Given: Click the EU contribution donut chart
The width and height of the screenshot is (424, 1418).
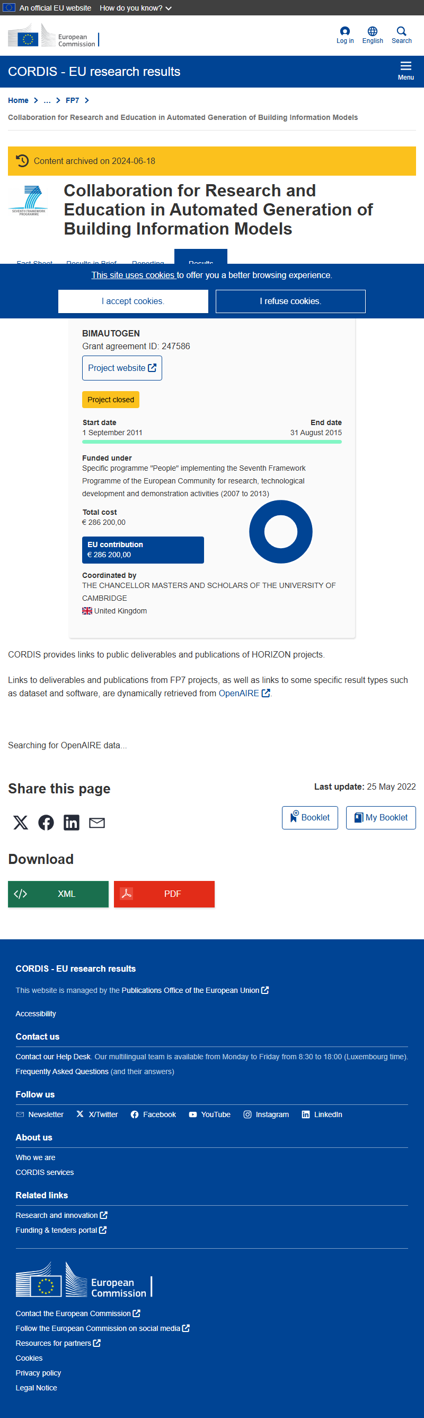Looking at the screenshot, I should pyautogui.click(x=280, y=532).
